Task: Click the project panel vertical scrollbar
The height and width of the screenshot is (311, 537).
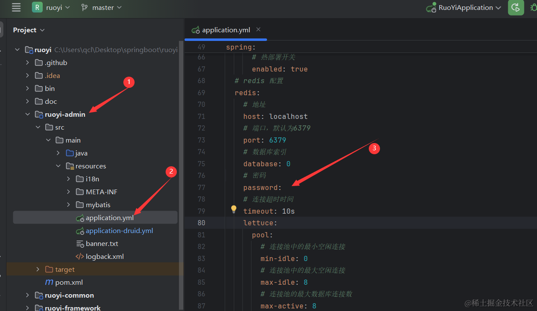Action: click(181, 172)
